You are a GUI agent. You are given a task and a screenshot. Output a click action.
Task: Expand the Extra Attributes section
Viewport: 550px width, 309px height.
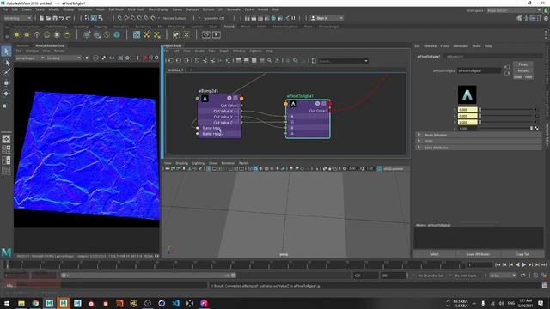[x=479, y=148]
